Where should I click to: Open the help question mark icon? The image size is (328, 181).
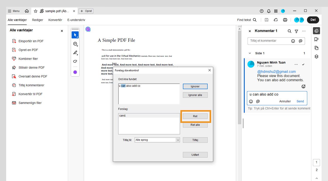tap(262, 11)
